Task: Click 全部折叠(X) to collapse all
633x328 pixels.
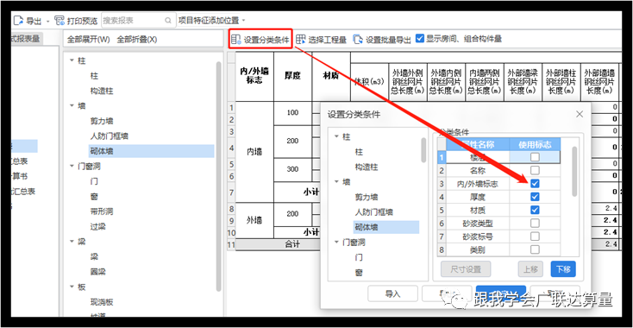Action: point(137,40)
